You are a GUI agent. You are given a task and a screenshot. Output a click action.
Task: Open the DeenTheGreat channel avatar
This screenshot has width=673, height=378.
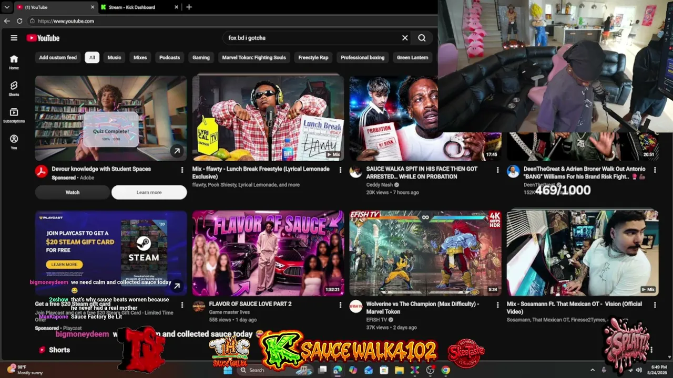point(513,171)
